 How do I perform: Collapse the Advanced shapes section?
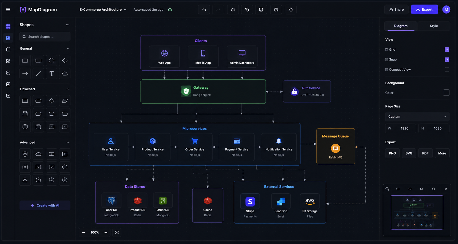click(68, 142)
